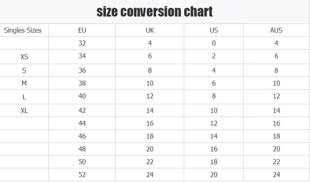Select the EU size 42 cell
The height and width of the screenshot is (182, 310).
pos(82,110)
